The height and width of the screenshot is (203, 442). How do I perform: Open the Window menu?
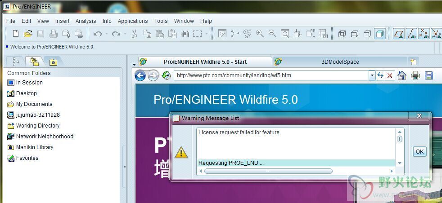(184, 21)
